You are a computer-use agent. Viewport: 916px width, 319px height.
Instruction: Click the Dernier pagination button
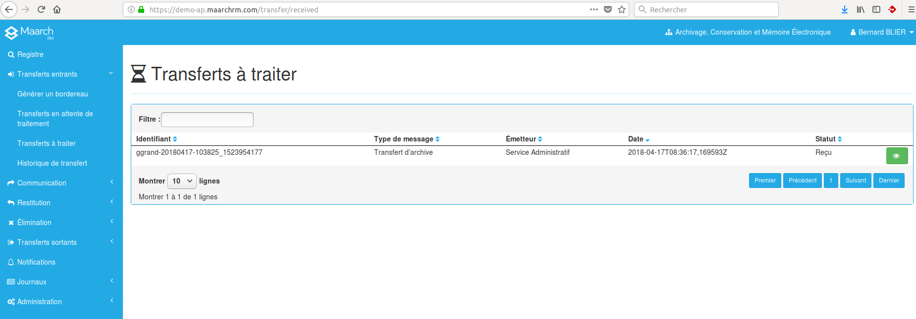pos(889,181)
